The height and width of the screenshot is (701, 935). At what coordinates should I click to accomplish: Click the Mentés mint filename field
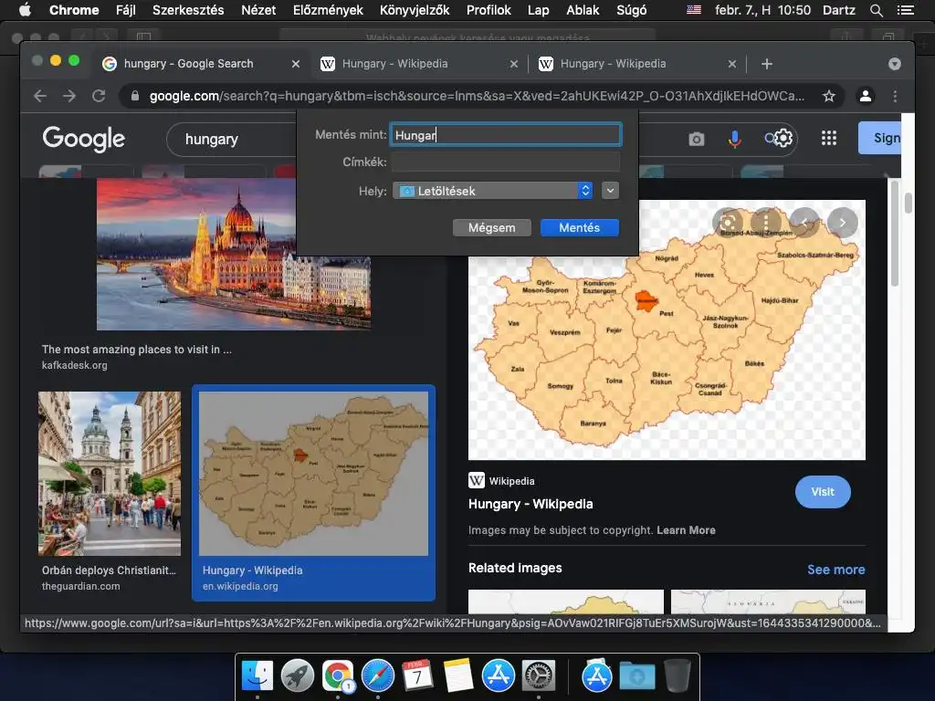pyautogui.click(x=505, y=135)
